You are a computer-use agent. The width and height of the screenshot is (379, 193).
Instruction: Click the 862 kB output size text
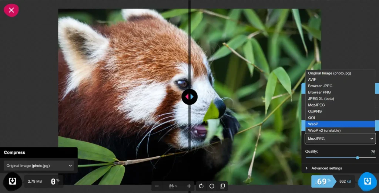click(x=345, y=182)
